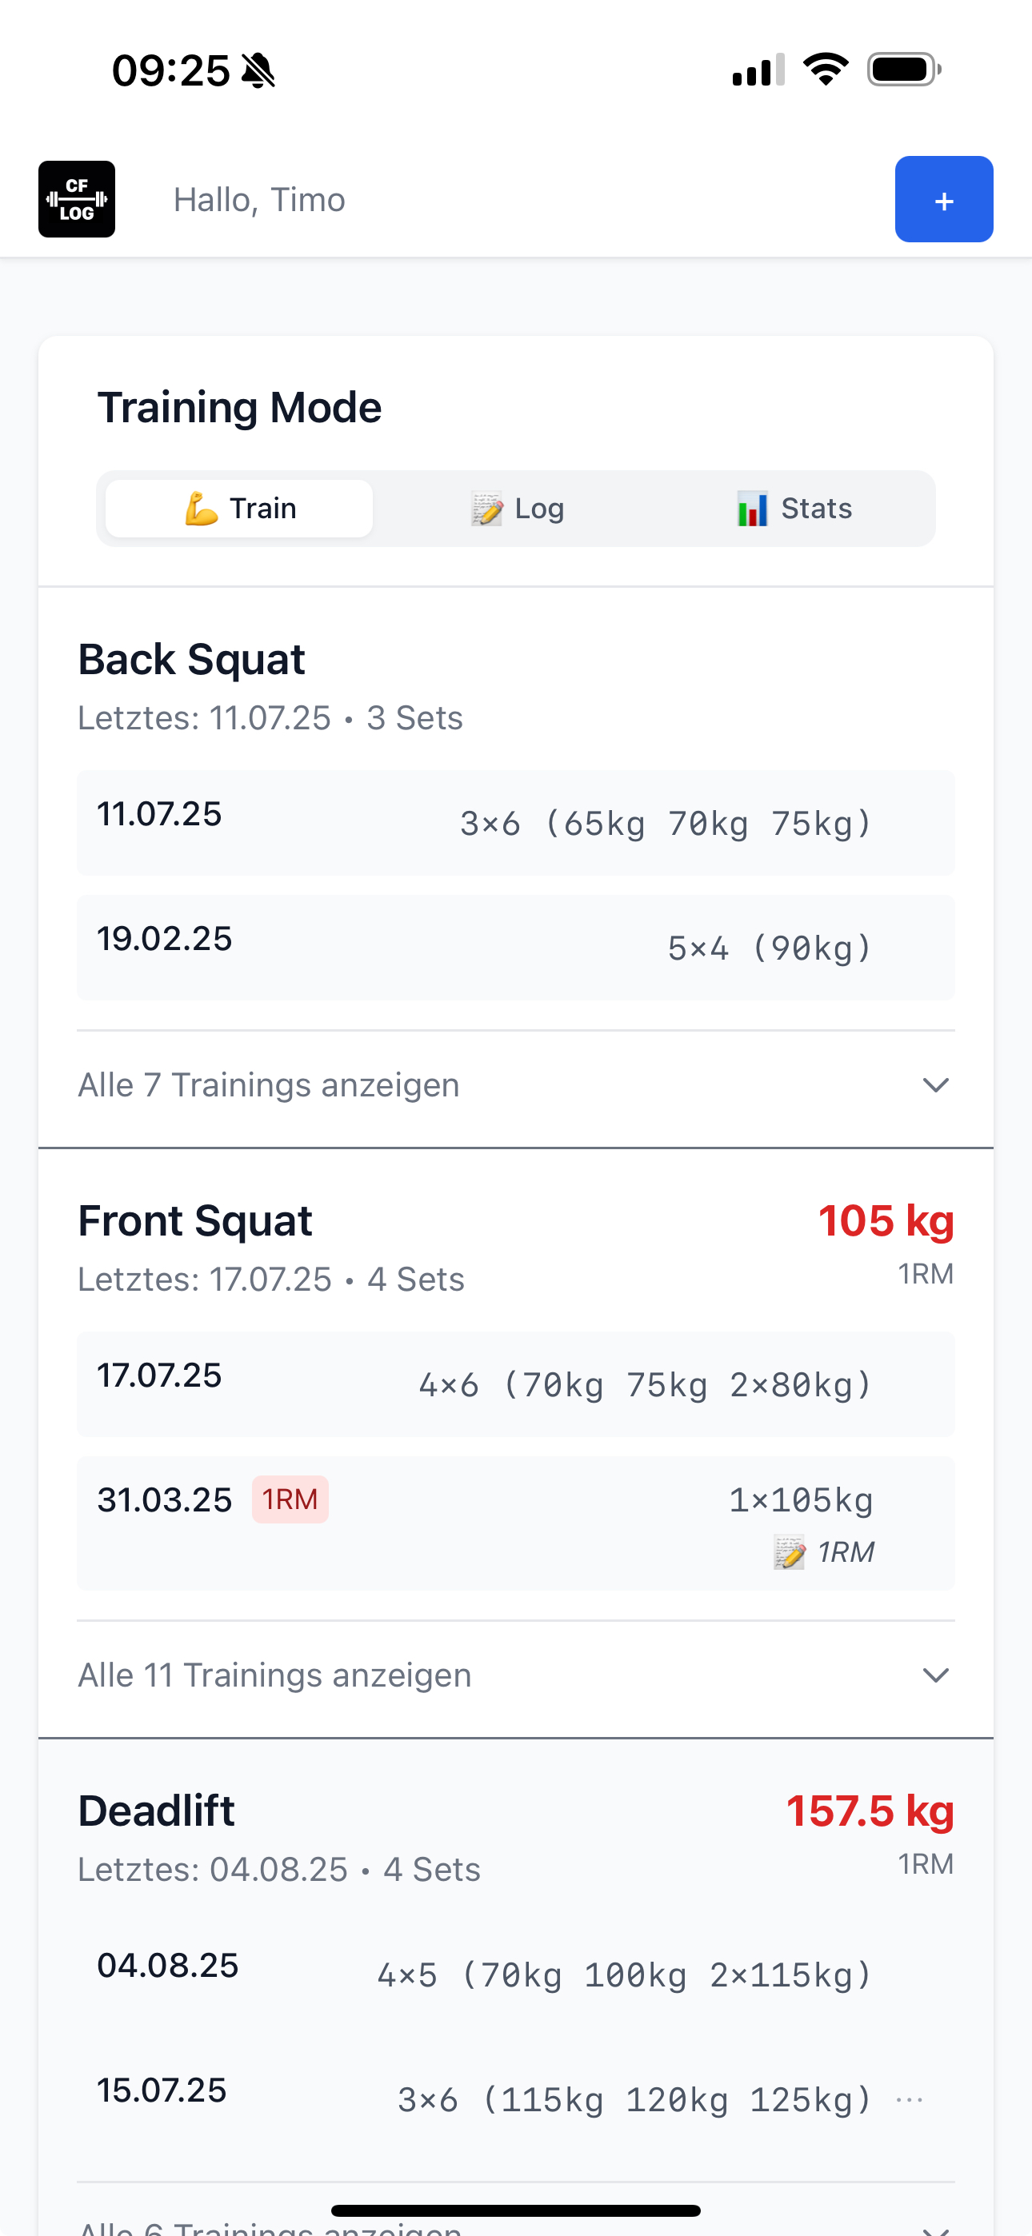Click the CF LOG app logo
Screen dimensions: 1032x2236
[x=77, y=199]
